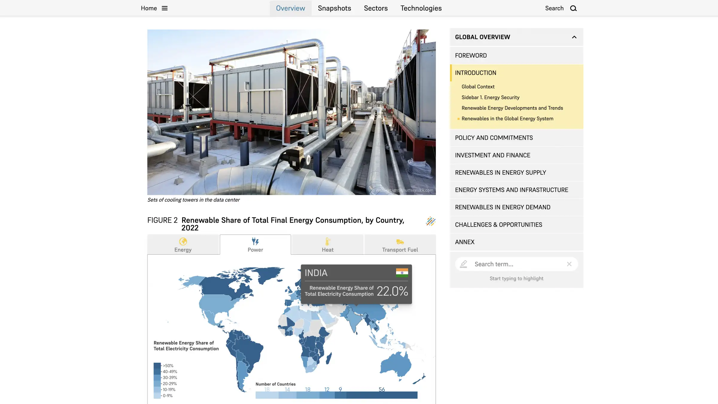Open the hamburger menu next to Home
Screen dimensions: 718x404
coord(165,8)
